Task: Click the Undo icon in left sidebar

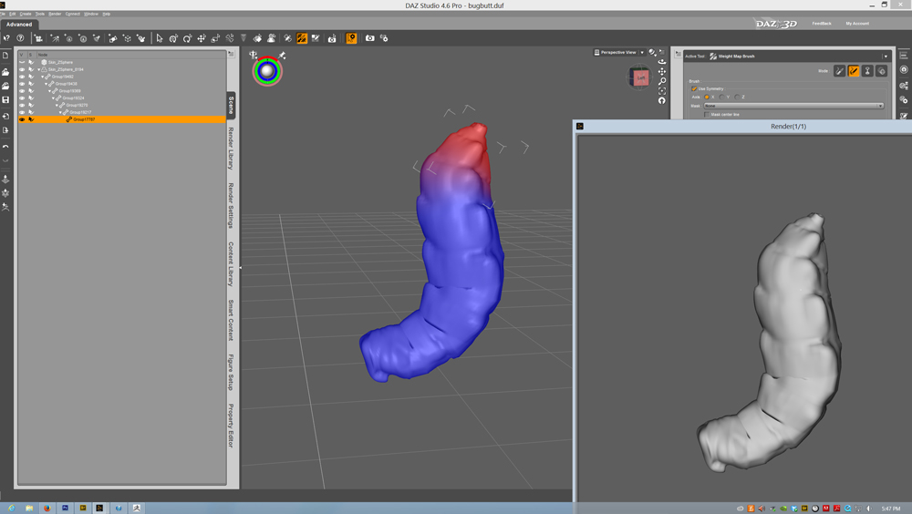Action: (5, 147)
